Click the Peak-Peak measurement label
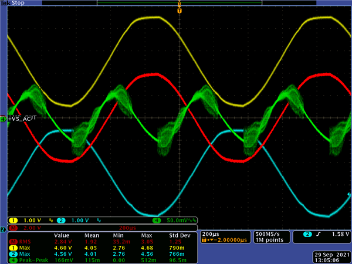Image resolution: width=352 pixels, height=264 pixels. (x=33, y=260)
